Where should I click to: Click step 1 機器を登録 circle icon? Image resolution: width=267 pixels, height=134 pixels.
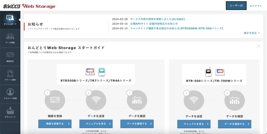pyautogui.click(x=55, y=100)
